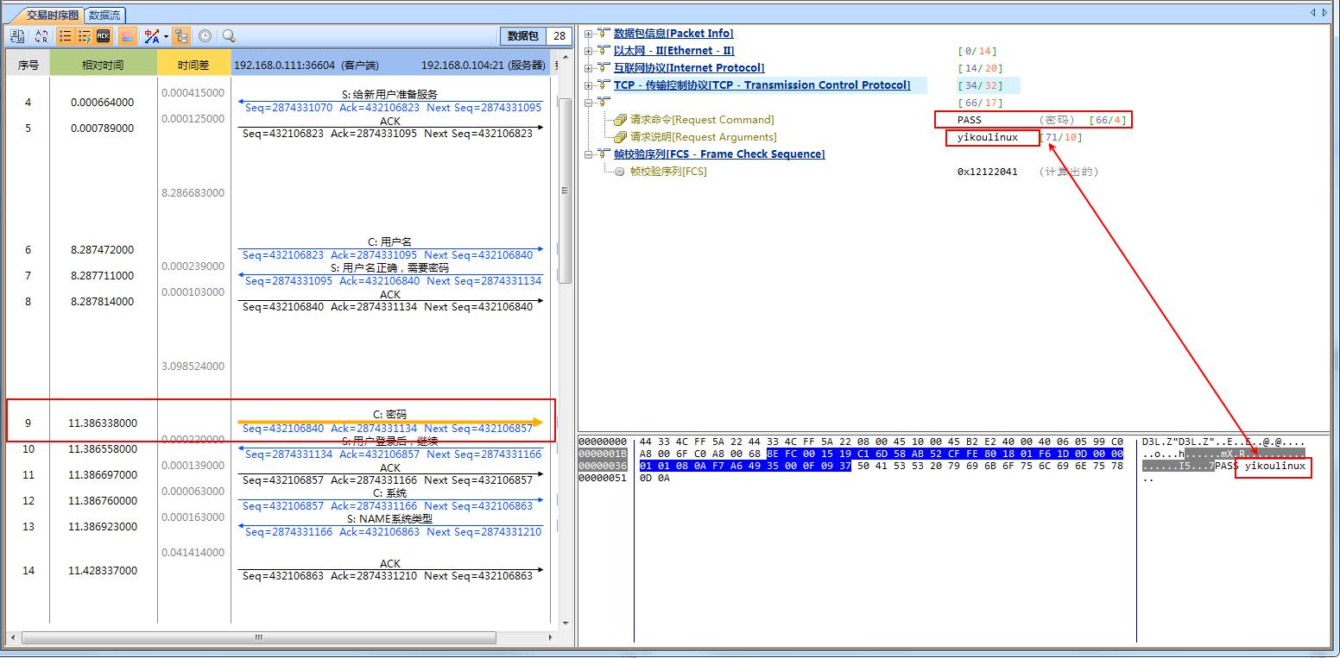Click the first toolbar icon with numbered rows
Viewport: 1340px width, 658px height.
pyautogui.click(x=17, y=36)
